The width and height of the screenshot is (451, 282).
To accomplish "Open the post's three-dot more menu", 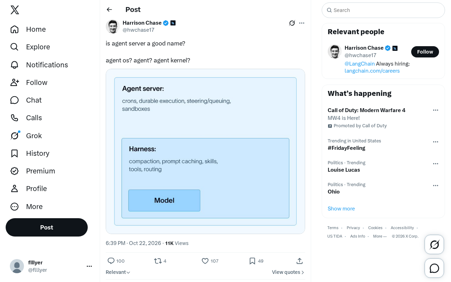I will click(x=302, y=23).
